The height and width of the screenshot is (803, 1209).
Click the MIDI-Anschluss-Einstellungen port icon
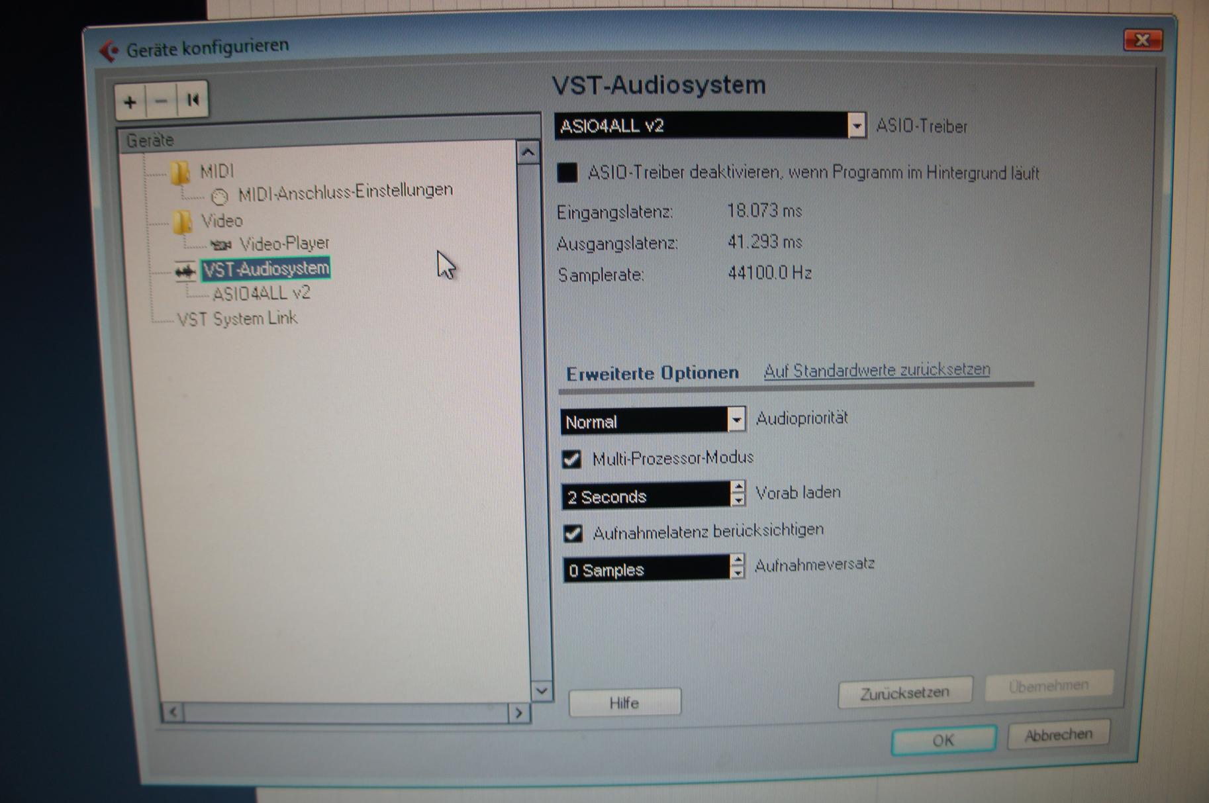tap(219, 196)
